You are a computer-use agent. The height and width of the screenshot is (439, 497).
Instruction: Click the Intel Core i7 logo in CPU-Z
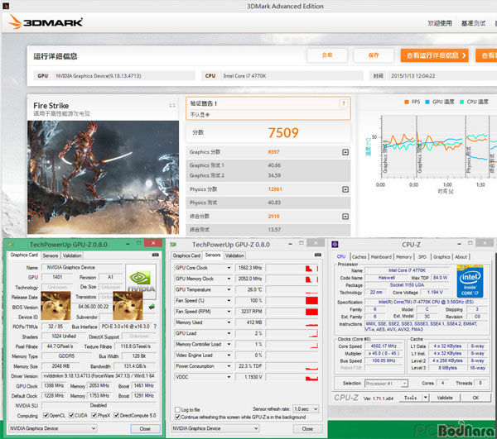point(470,281)
